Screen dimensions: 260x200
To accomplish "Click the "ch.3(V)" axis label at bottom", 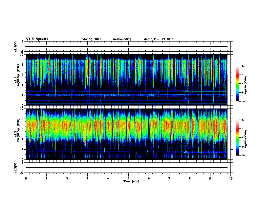I will point(16,168).
